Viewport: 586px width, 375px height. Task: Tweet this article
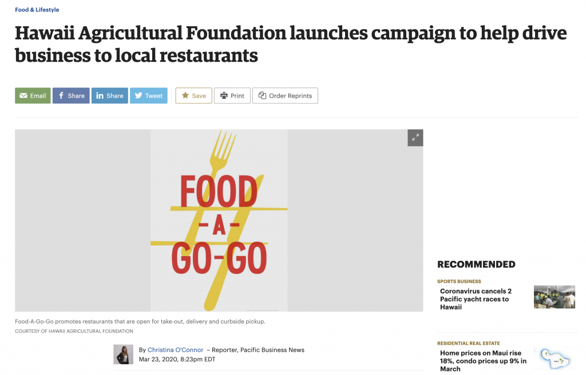(x=148, y=95)
